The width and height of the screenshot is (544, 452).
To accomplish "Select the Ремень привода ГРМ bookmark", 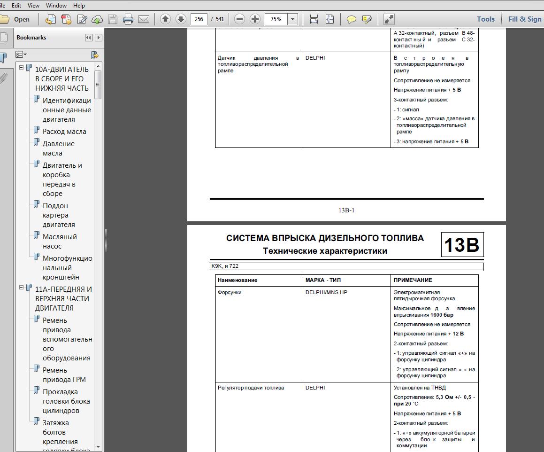I will coord(64,375).
